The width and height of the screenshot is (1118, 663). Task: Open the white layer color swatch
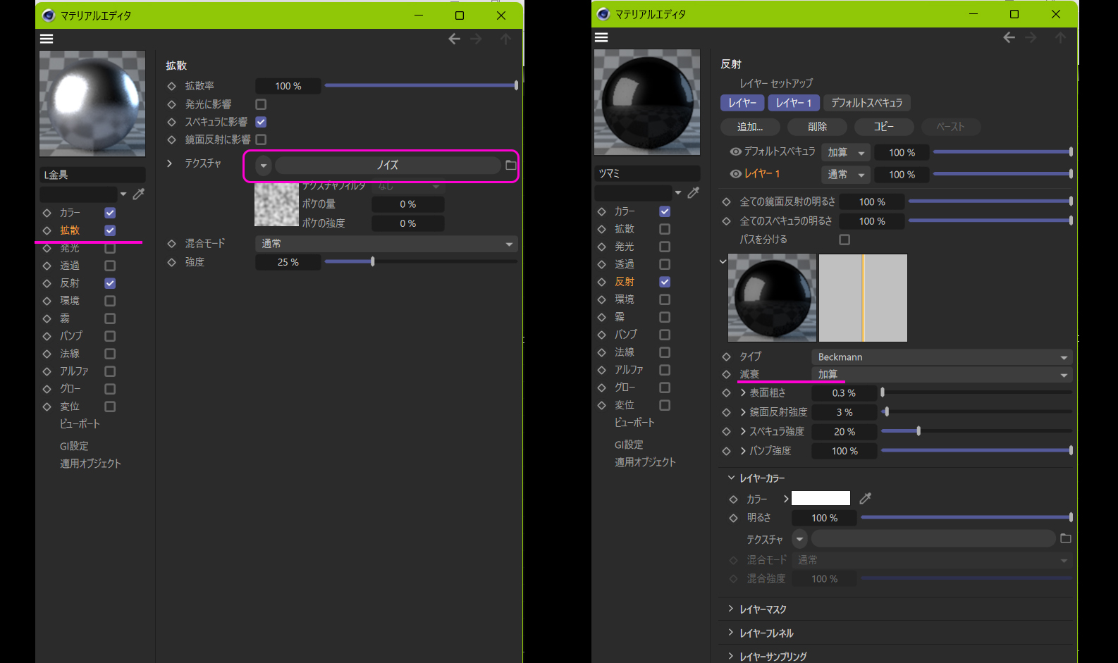(821, 498)
